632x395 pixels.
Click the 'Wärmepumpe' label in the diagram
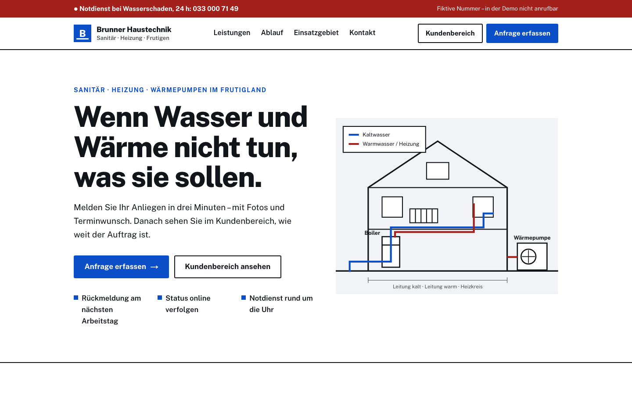pyautogui.click(x=532, y=238)
